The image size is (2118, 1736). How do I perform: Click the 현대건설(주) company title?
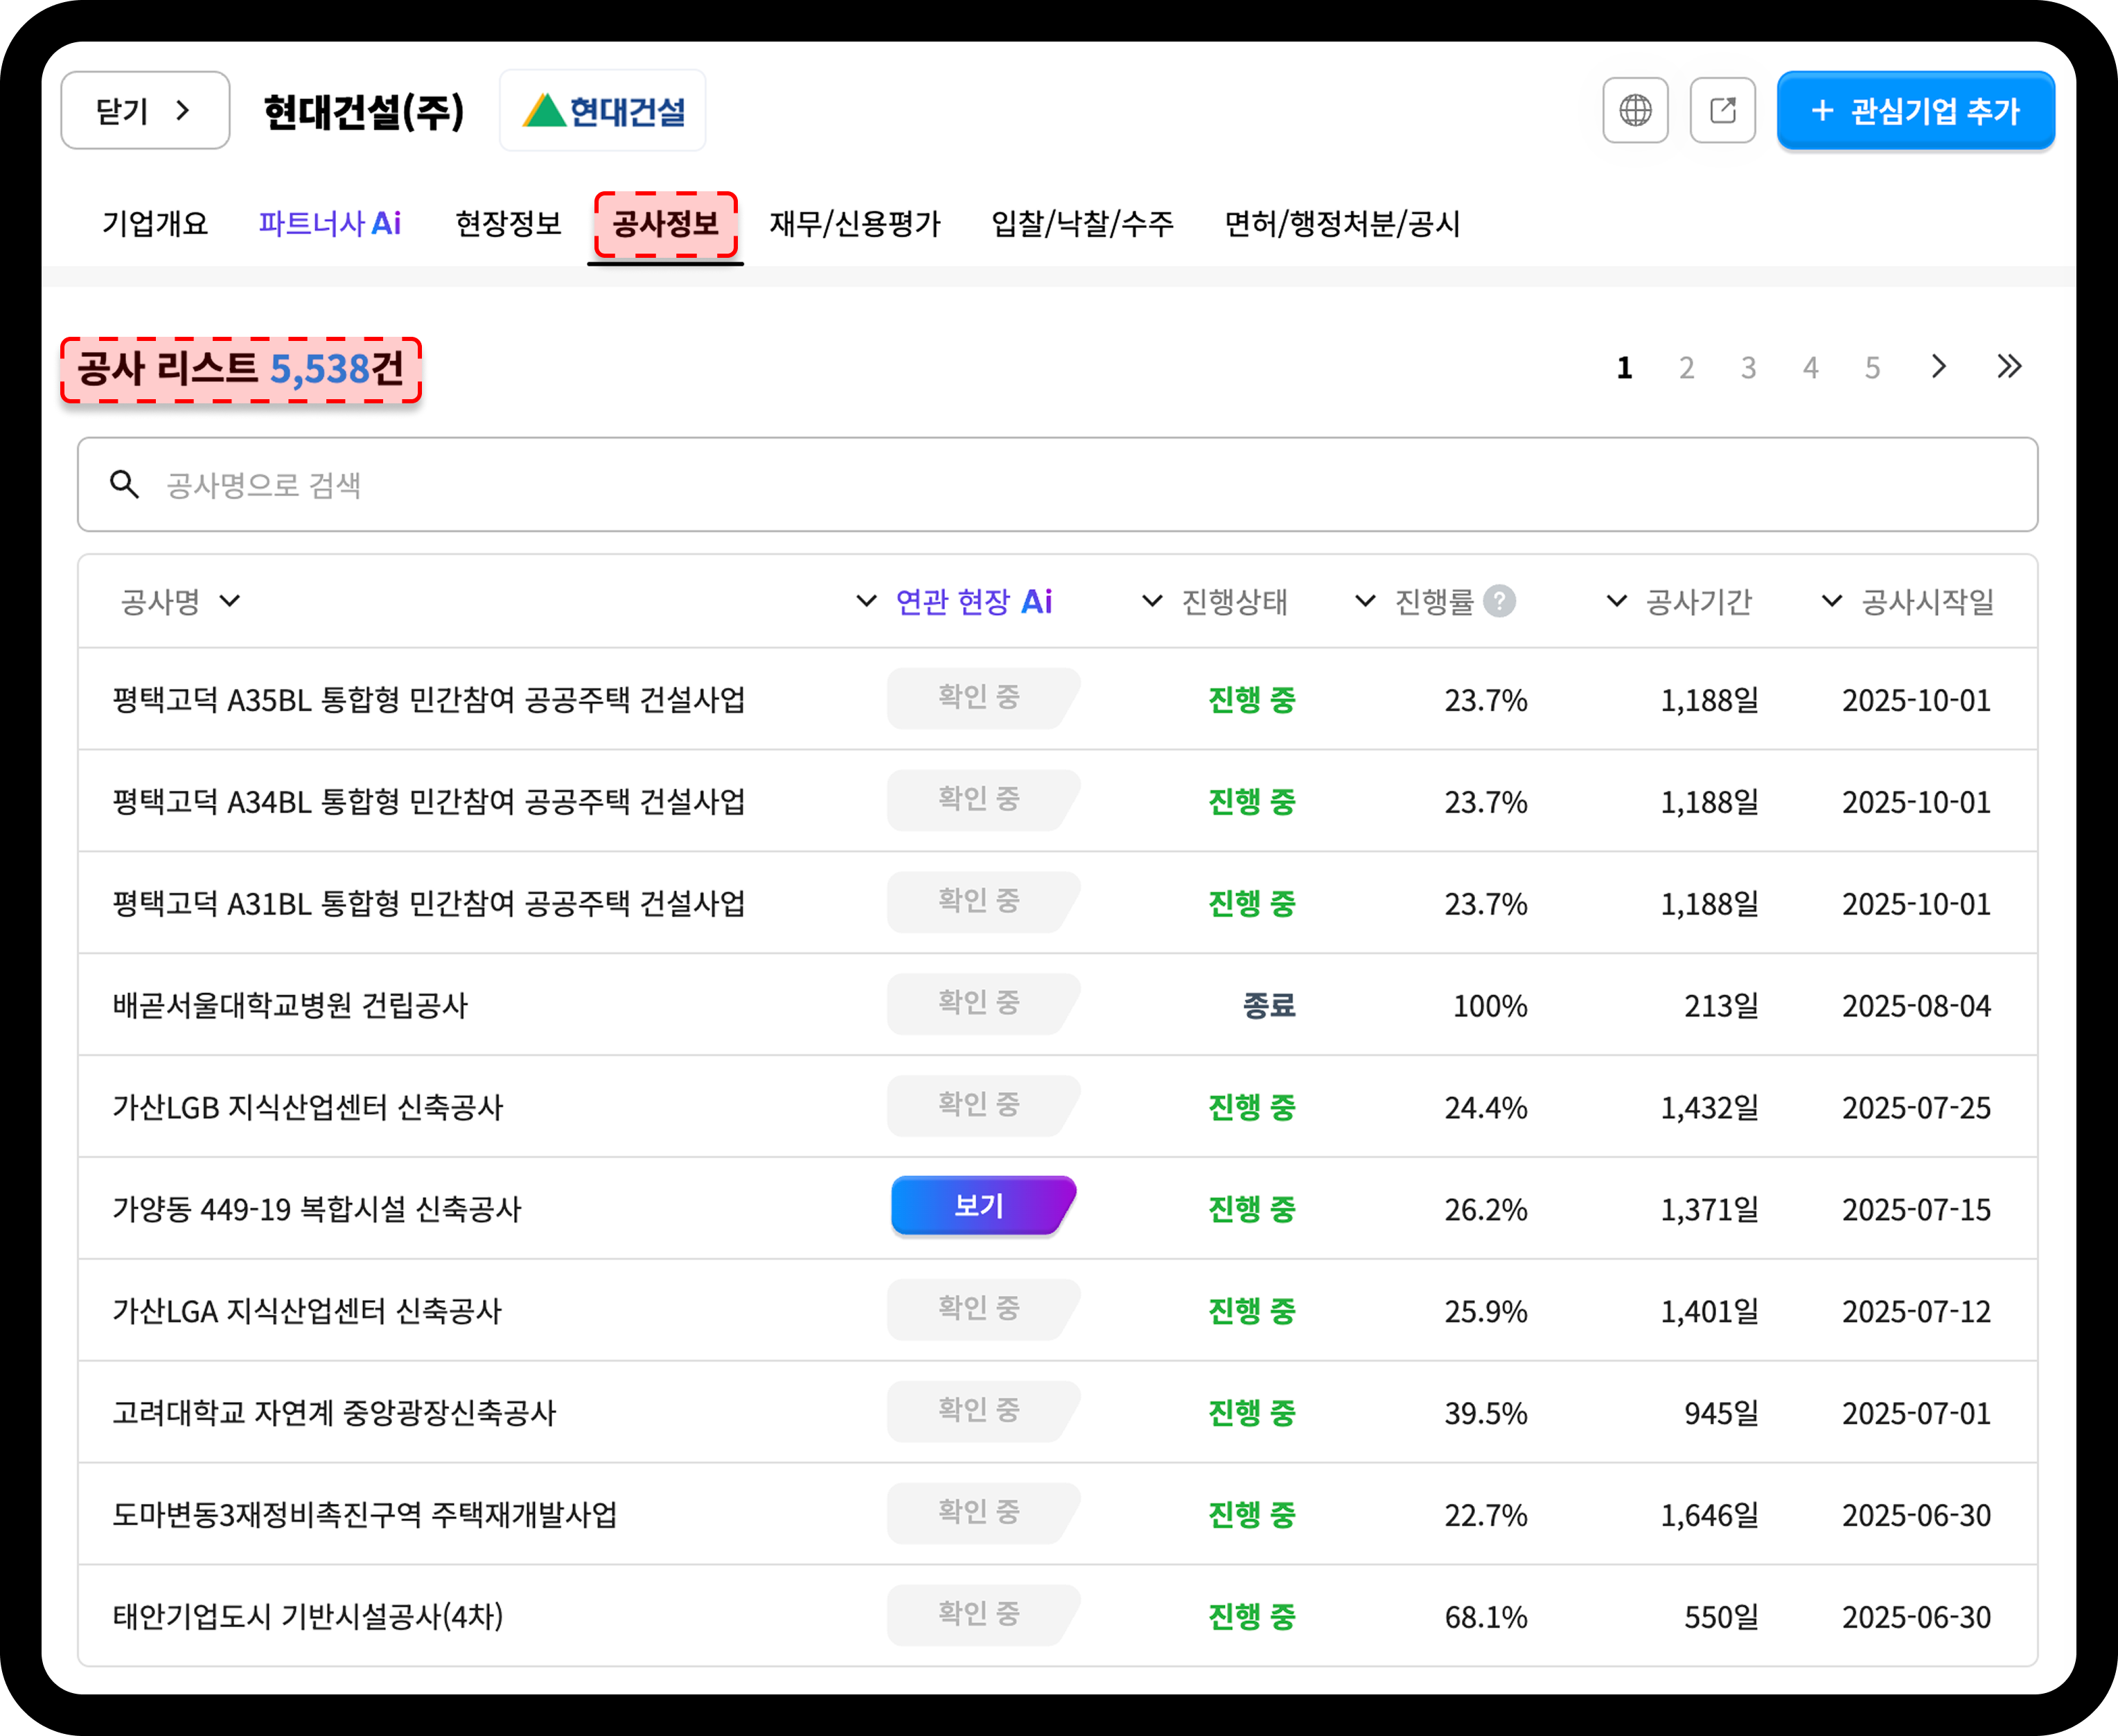364,111
